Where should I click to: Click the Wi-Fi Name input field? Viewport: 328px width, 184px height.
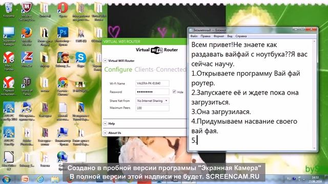[152, 83]
